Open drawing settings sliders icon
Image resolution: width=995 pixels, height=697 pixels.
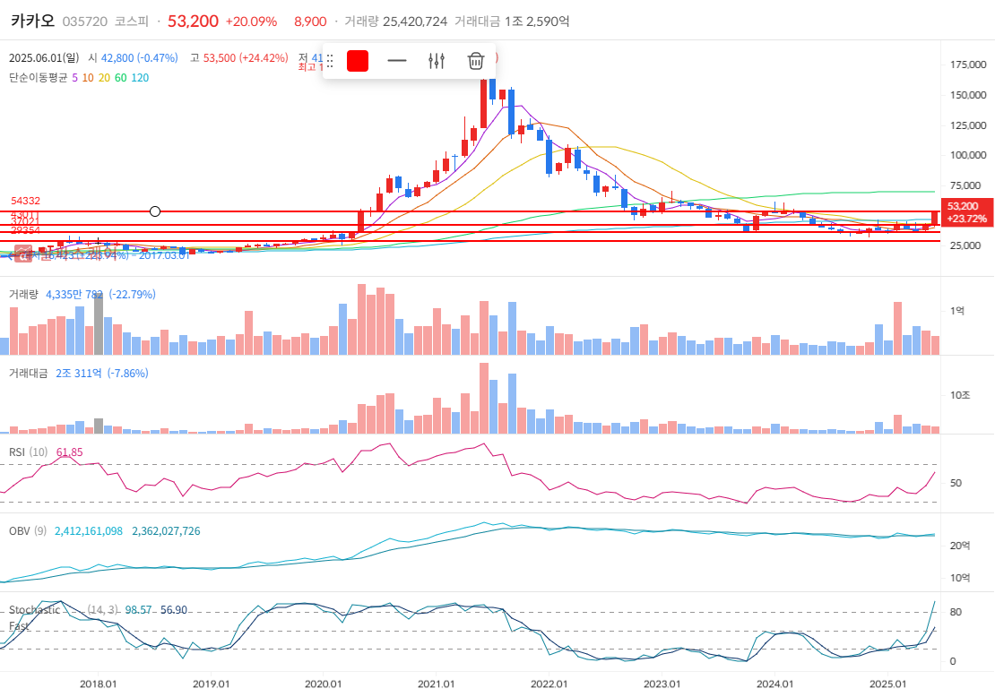(x=437, y=61)
